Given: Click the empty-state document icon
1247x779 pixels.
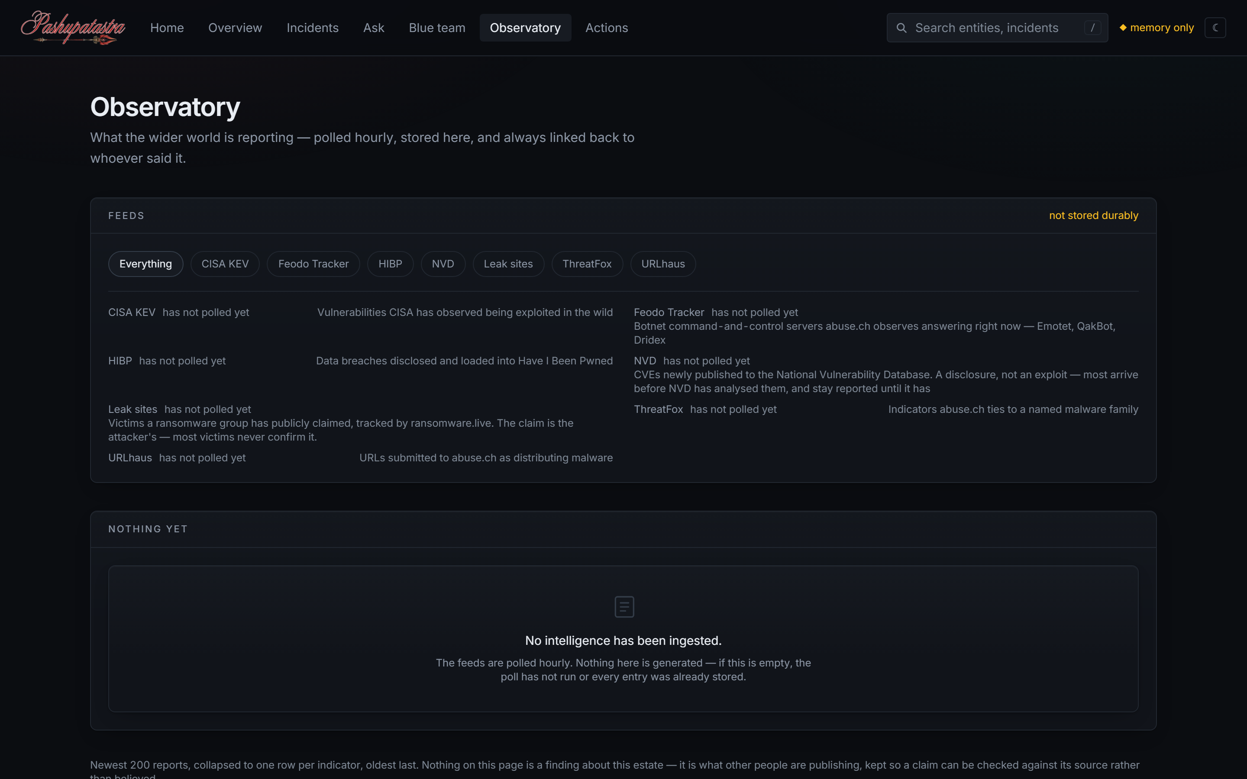Looking at the screenshot, I should (624, 606).
